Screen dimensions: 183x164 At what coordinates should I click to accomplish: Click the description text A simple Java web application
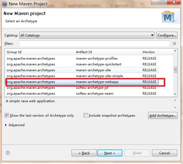tap(30, 101)
